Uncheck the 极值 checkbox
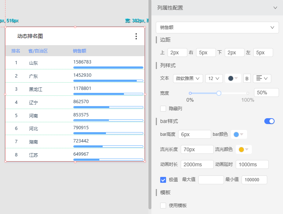Image resolution: width=283 pixels, height=214 pixels. [x=163, y=180]
